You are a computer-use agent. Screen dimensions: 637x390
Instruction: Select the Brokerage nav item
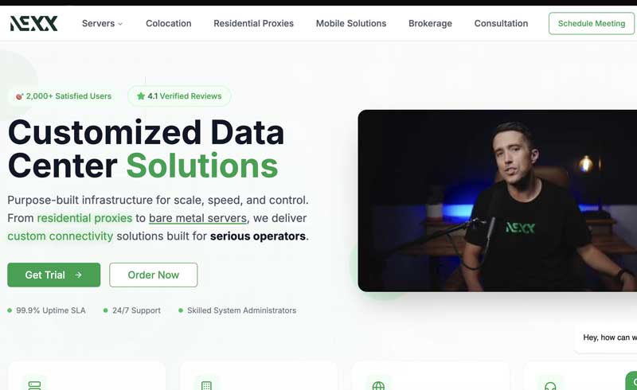430,24
